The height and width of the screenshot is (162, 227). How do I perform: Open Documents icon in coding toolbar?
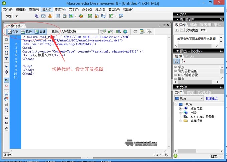pyautogui.click(x=6, y=39)
